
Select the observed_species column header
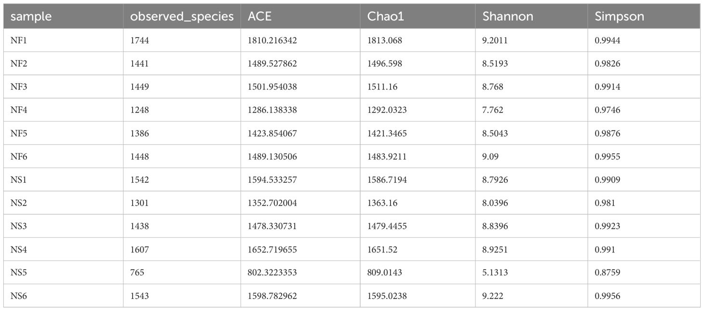[182, 16]
